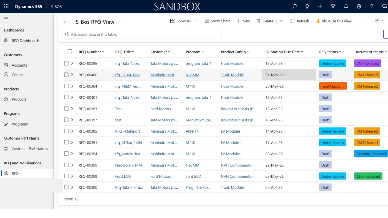Open the Ford Motors customer on RFQ-00393
The height and width of the screenshot is (218, 388).
click(161, 109)
